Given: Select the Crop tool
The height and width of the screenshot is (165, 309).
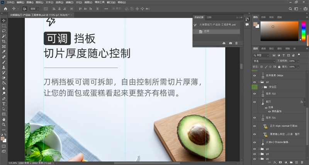Looking at the screenshot, I should pos(4,41).
